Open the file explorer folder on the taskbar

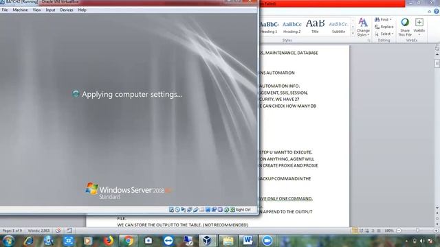click(x=228, y=241)
